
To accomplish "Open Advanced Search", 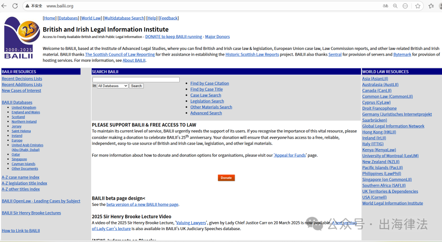I will click(x=206, y=113).
